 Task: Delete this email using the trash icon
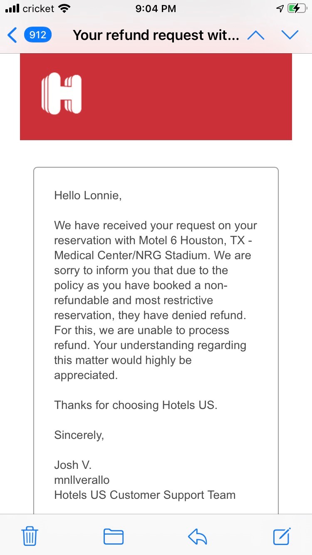pyautogui.click(x=29, y=537)
